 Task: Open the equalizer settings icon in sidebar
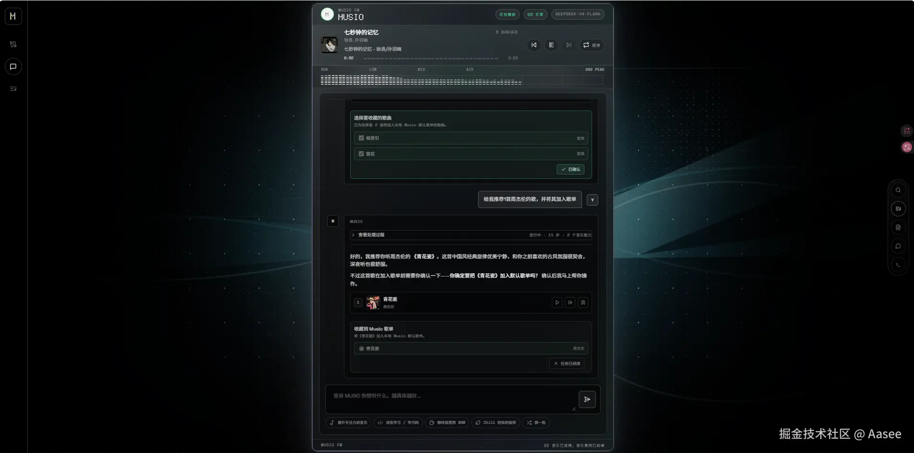tap(13, 44)
